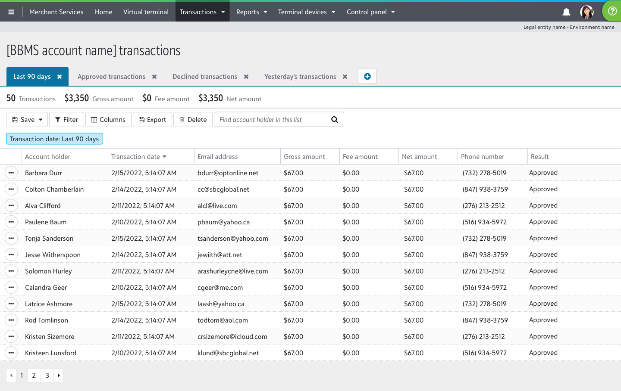This screenshot has width=621, height=391.
Task: Close the Yesterday's transactions tab
Action: (345, 77)
